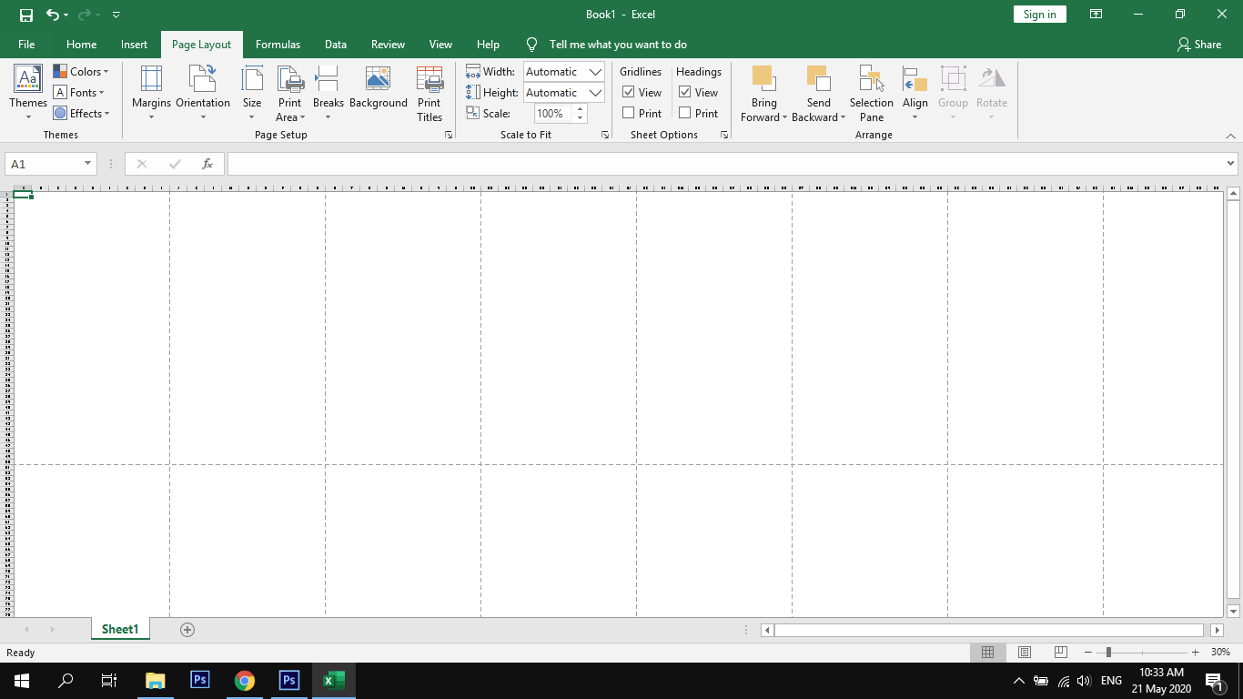
Task: Open Customize Quick Access Toolbar dropdown
Action: pos(116,15)
